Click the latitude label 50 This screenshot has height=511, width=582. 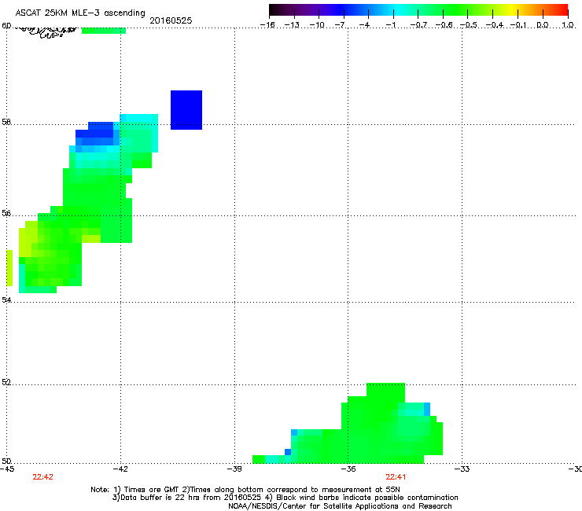(x=6, y=461)
